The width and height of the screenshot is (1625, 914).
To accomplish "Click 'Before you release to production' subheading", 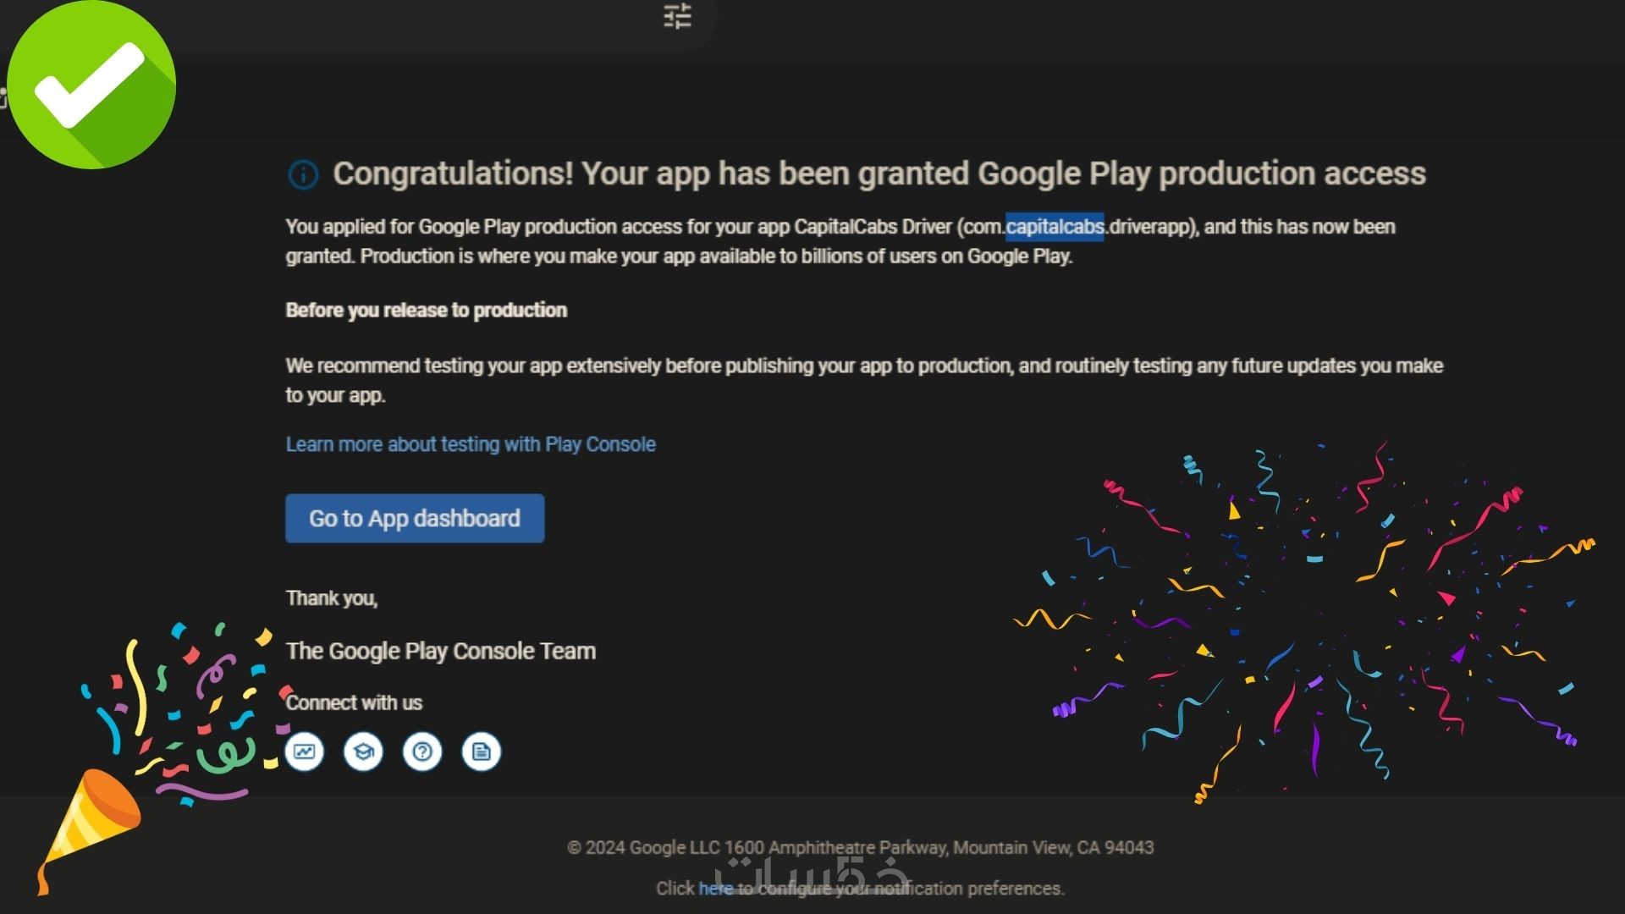I will pos(427,310).
